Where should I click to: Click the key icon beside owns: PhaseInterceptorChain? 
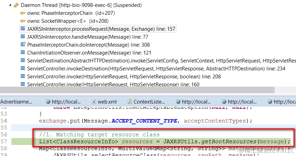tap(23, 13)
